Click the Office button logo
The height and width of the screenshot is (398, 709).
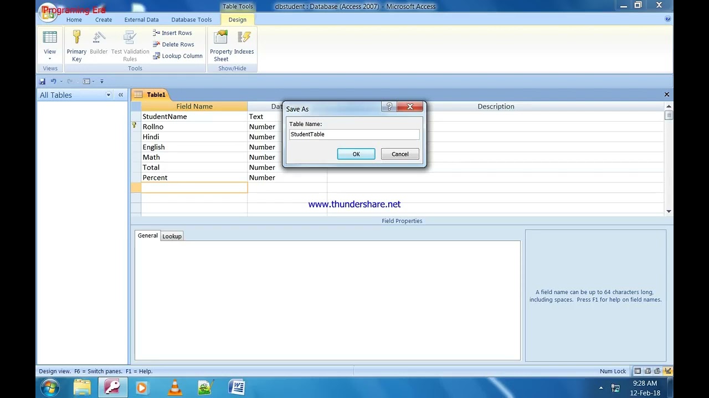(x=48, y=12)
